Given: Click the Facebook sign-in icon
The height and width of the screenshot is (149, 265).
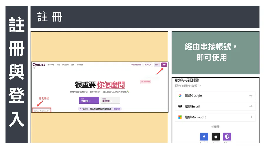Looking at the screenshot, I should tap(204, 137).
